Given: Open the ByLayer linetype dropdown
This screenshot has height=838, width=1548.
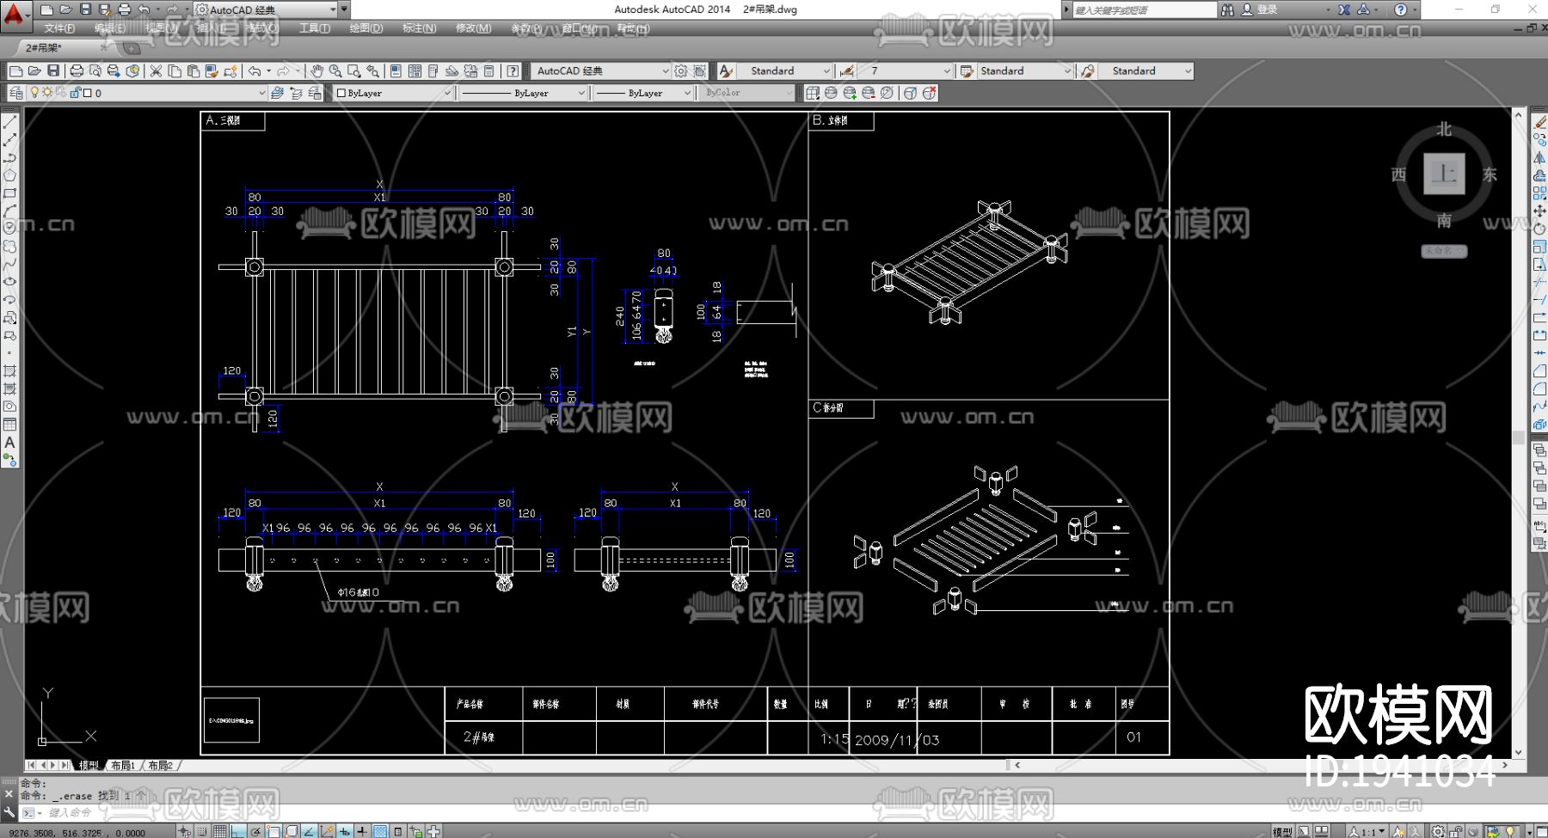Looking at the screenshot, I should [523, 93].
